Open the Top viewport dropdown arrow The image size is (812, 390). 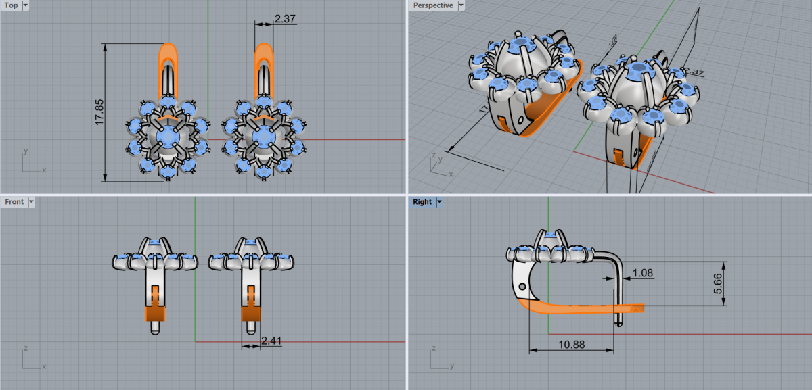point(26,5)
